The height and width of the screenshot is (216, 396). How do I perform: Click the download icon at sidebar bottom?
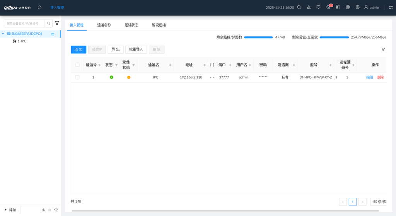43,210
